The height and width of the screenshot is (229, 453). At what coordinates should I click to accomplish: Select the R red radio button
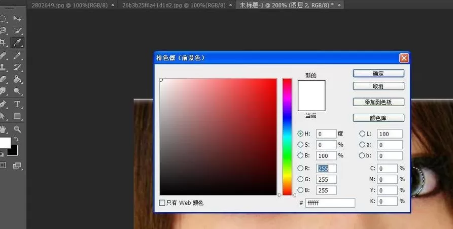click(x=300, y=168)
